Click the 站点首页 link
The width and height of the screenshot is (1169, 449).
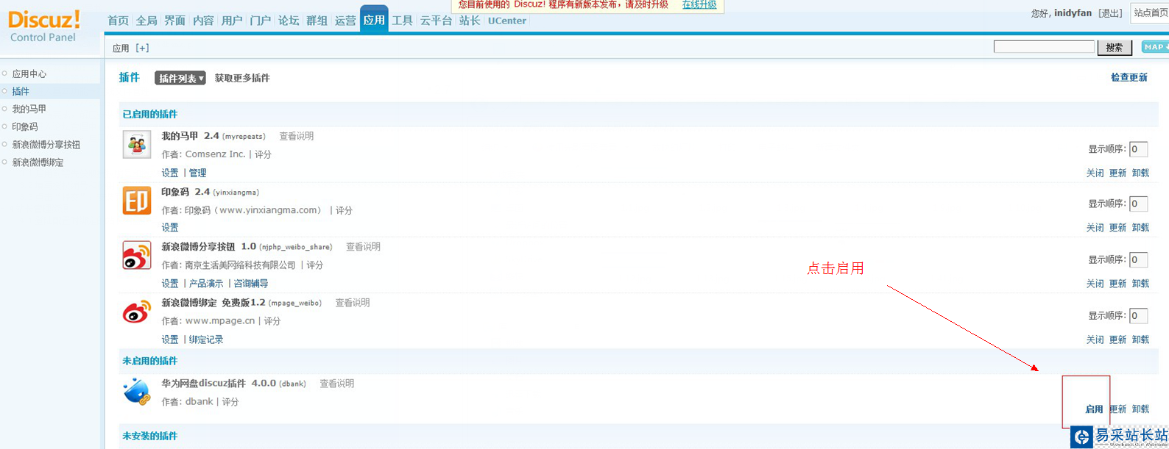coord(1151,12)
